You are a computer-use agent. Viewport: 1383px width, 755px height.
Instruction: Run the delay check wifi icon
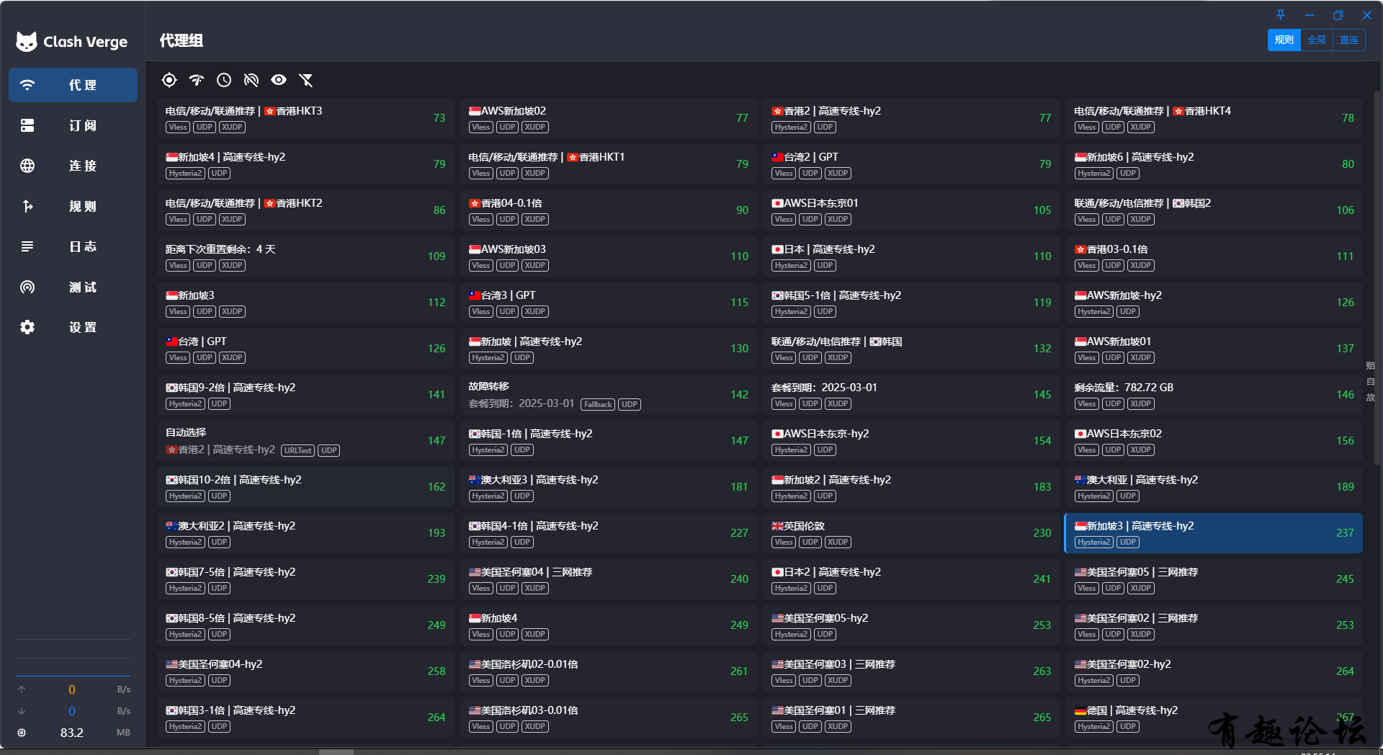[x=197, y=80]
